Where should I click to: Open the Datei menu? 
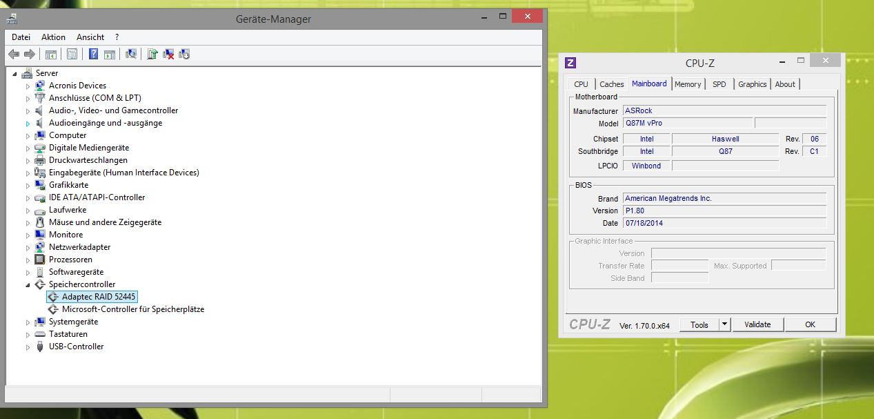(21, 37)
